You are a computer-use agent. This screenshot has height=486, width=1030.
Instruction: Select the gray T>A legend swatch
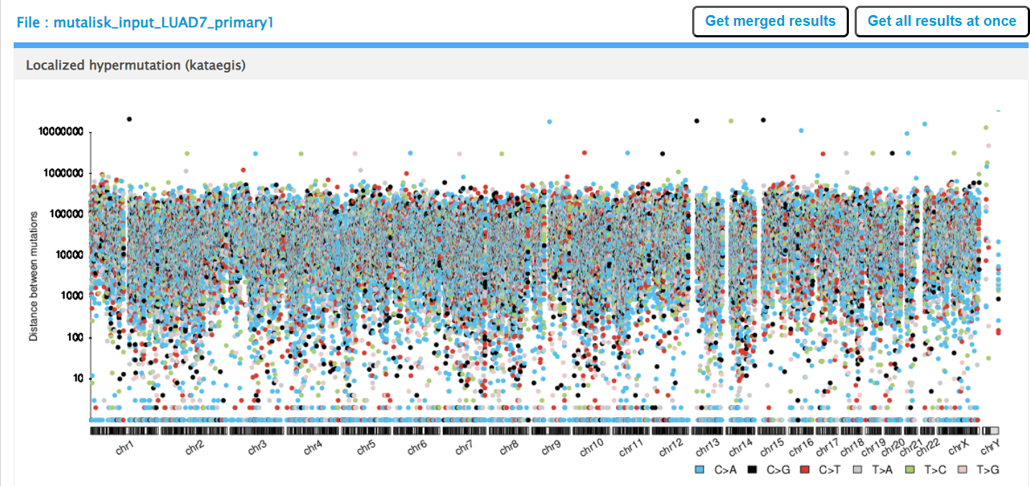857,469
